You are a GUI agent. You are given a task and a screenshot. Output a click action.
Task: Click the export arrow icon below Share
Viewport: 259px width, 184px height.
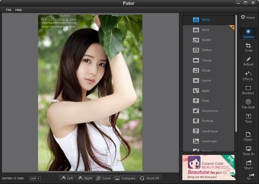coord(251,176)
